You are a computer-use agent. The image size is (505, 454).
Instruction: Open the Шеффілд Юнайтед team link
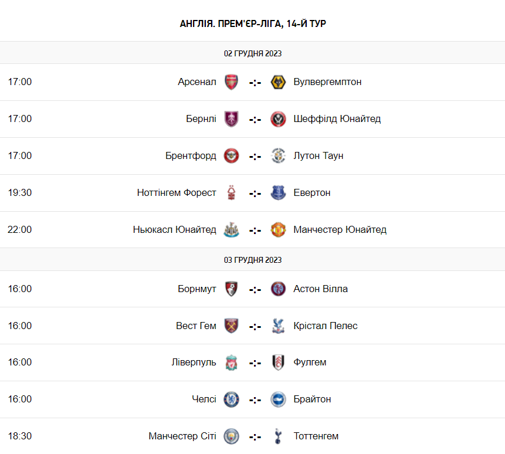pyautogui.click(x=337, y=119)
